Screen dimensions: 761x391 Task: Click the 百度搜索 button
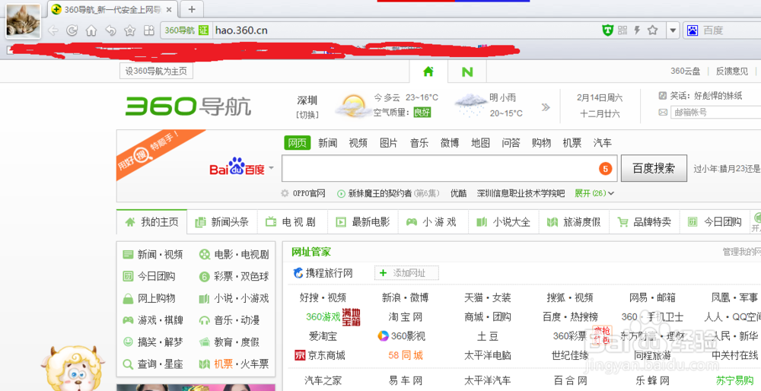click(654, 168)
